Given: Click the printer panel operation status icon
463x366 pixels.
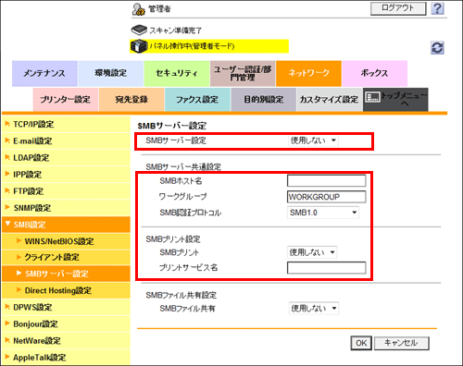Looking at the screenshot, I should pyautogui.click(x=139, y=46).
